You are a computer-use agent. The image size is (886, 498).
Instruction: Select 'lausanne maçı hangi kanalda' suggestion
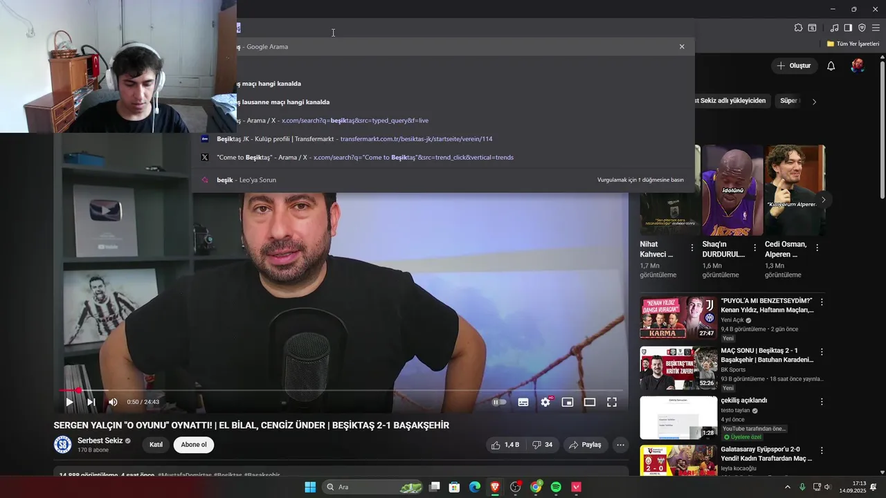443,102
